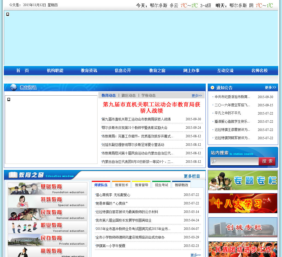
Task: Open notice 二〇一六年度空军招飞
Action: click(x=232, y=105)
